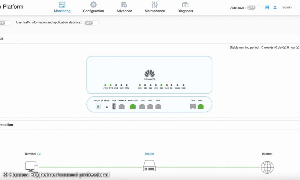Click the Router icon in the topology
This screenshot has height=180, width=300.
click(149, 166)
